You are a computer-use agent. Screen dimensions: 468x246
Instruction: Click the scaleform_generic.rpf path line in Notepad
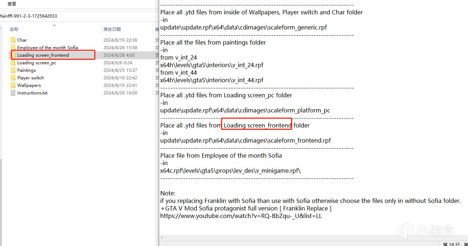coord(244,27)
